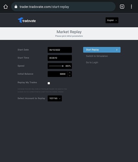The image size is (138, 162).
Task: Click the Start Time field
Action: pyautogui.click(x=60, y=58)
